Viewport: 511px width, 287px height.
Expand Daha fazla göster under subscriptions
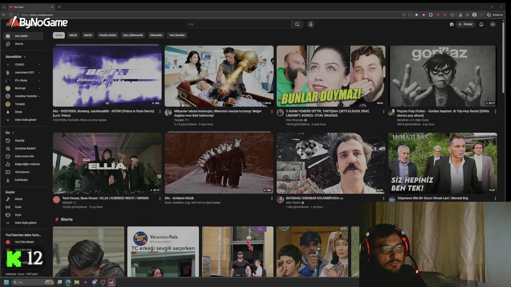(23, 120)
